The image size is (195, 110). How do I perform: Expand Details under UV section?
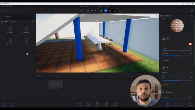pyautogui.click(x=166, y=85)
